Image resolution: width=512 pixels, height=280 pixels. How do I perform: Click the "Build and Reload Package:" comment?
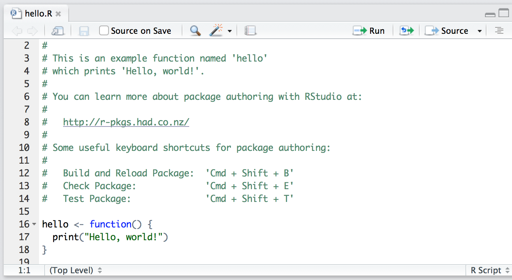[x=128, y=173]
